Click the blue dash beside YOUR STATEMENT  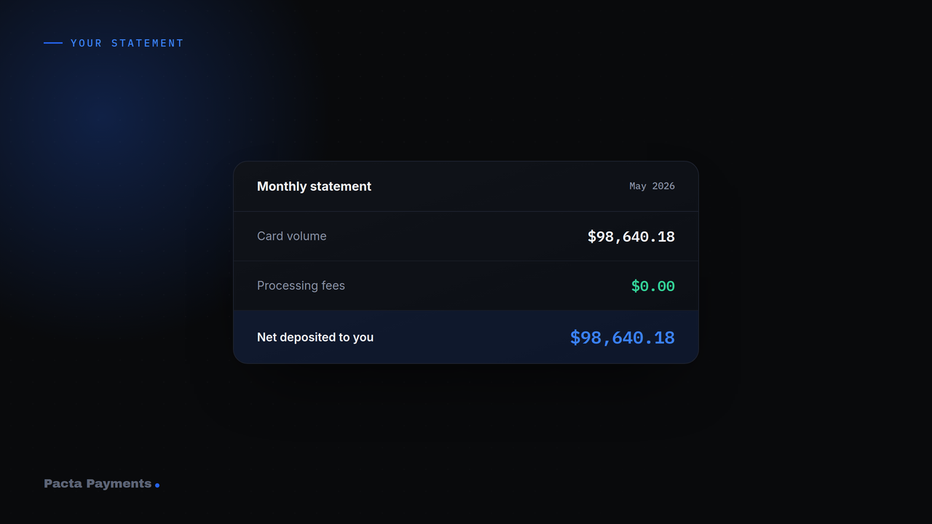[x=53, y=43]
